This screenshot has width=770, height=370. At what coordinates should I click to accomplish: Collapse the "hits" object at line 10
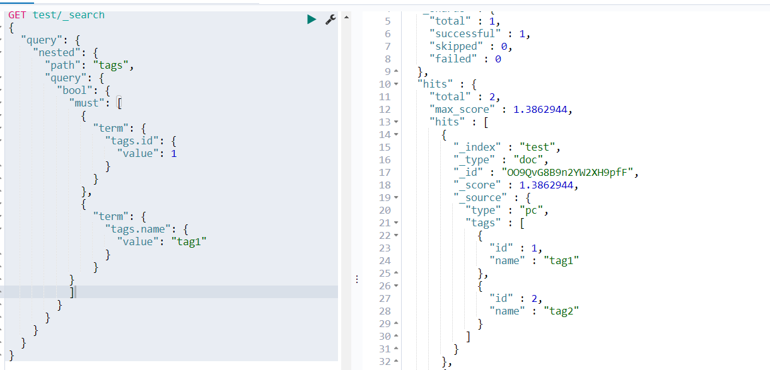coord(396,84)
